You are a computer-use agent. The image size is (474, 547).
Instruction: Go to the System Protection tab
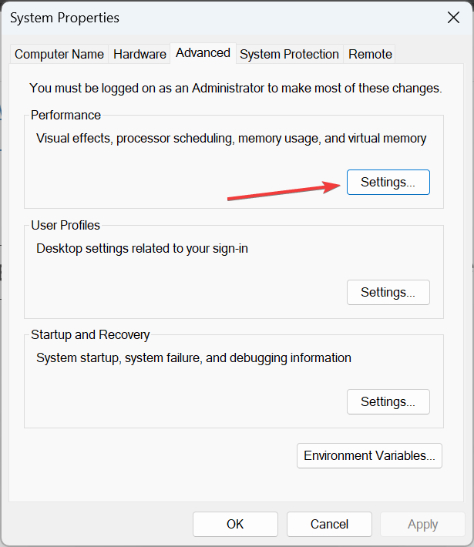289,54
